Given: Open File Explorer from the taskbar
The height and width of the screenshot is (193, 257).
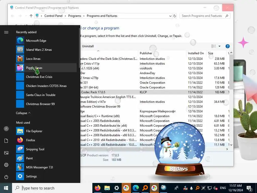Looking at the screenshot, I should pos(107,188).
